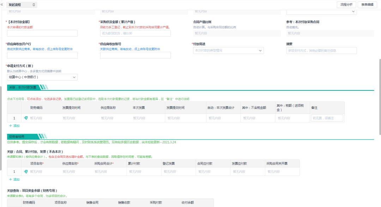Focus the 采购供货金额（累计产值） input

click(135, 33)
